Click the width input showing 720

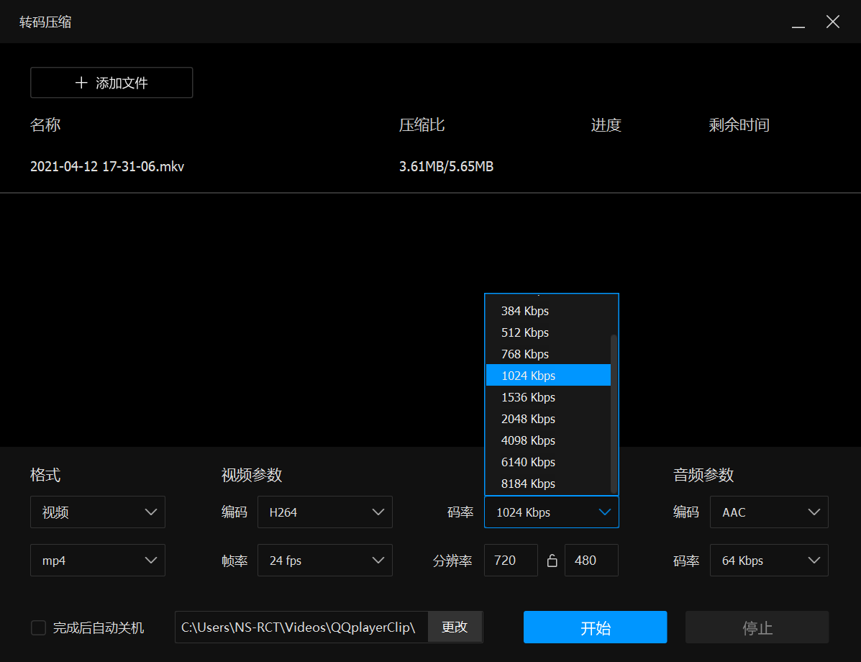tap(511, 560)
